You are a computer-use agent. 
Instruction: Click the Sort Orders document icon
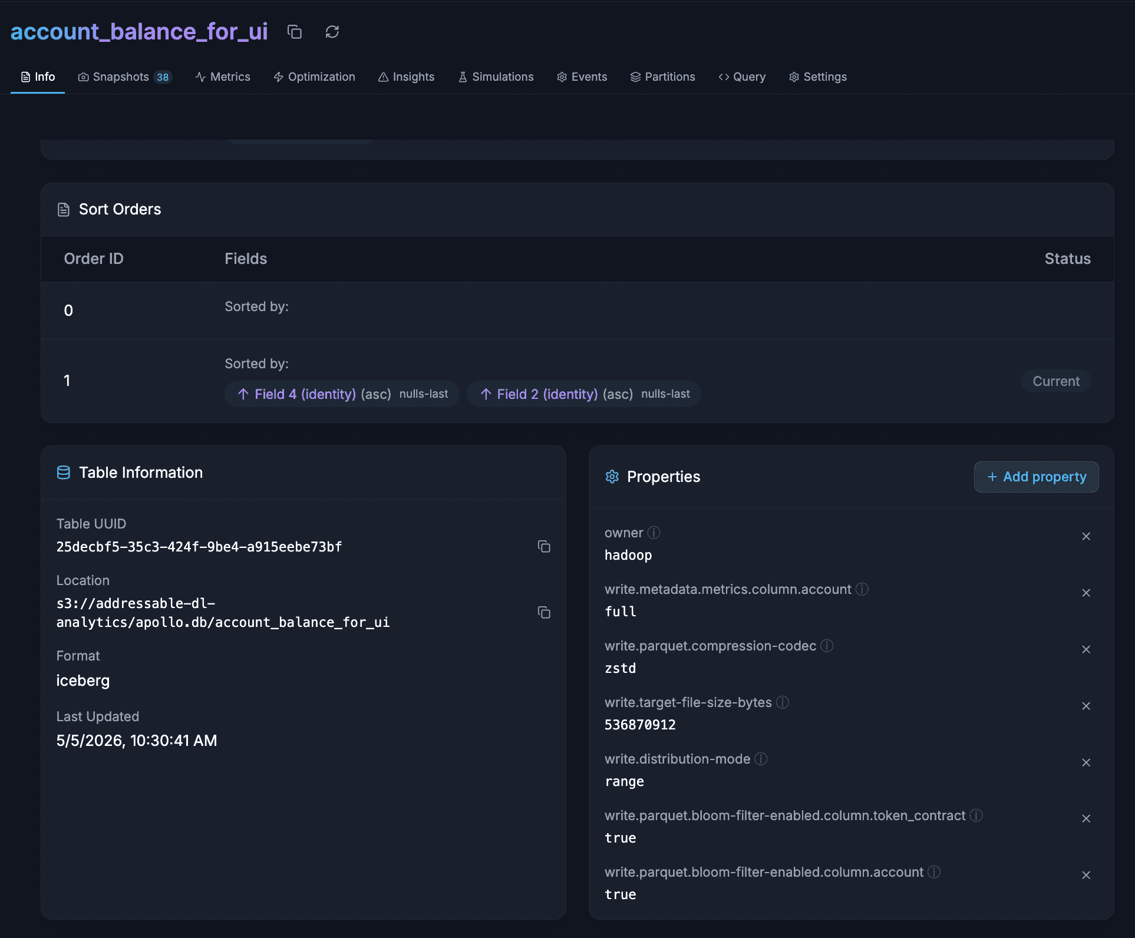coord(64,210)
